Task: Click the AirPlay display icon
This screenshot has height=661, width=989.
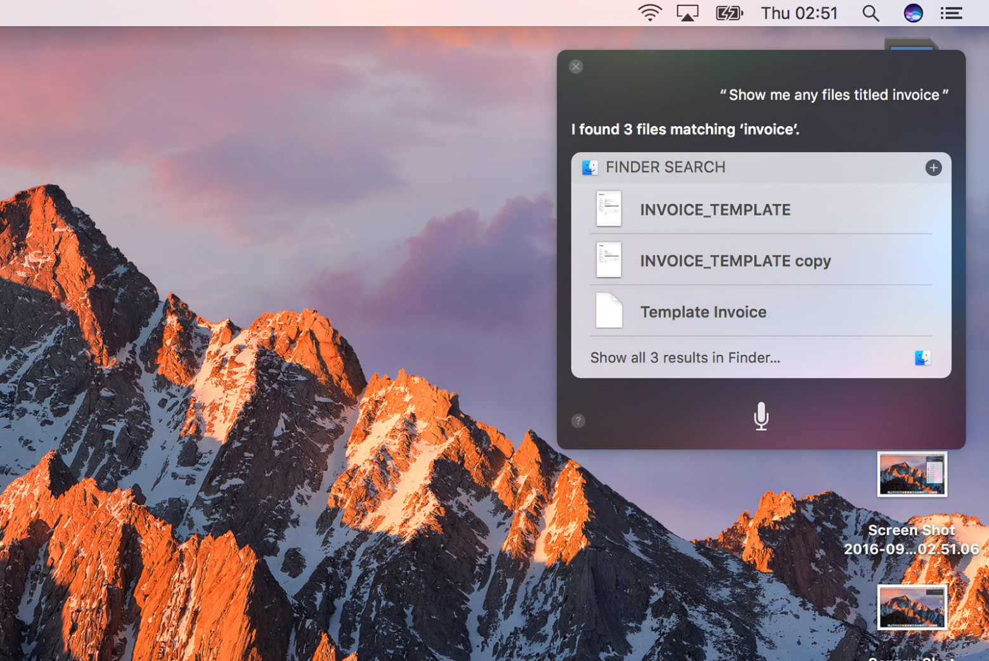Action: (687, 13)
